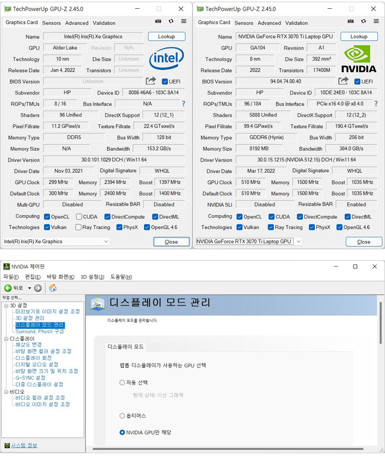The height and width of the screenshot is (456, 385).
Task: Open hamburger menu in Intel GPU-Z window
Action: 184,21
